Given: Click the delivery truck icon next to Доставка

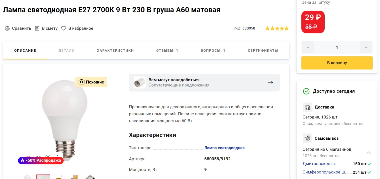Looking at the screenshot, I should (307, 107).
